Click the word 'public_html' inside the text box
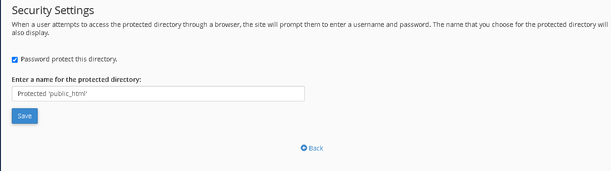This screenshot has height=171, width=611. (x=67, y=94)
